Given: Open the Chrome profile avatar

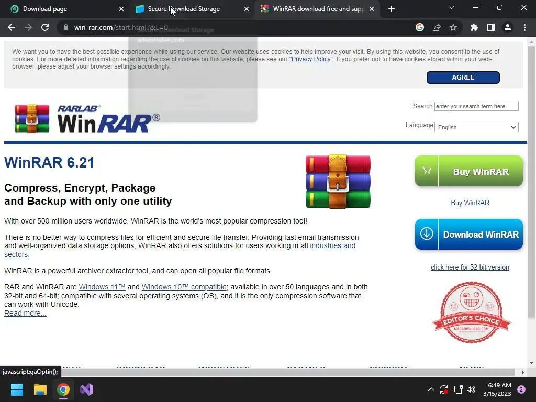Looking at the screenshot, I should pyautogui.click(x=508, y=27).
